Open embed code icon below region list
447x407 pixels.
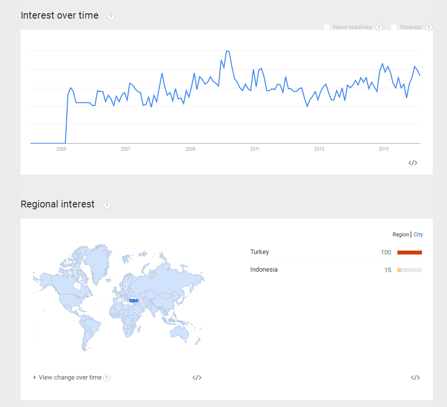click(416, 378)
